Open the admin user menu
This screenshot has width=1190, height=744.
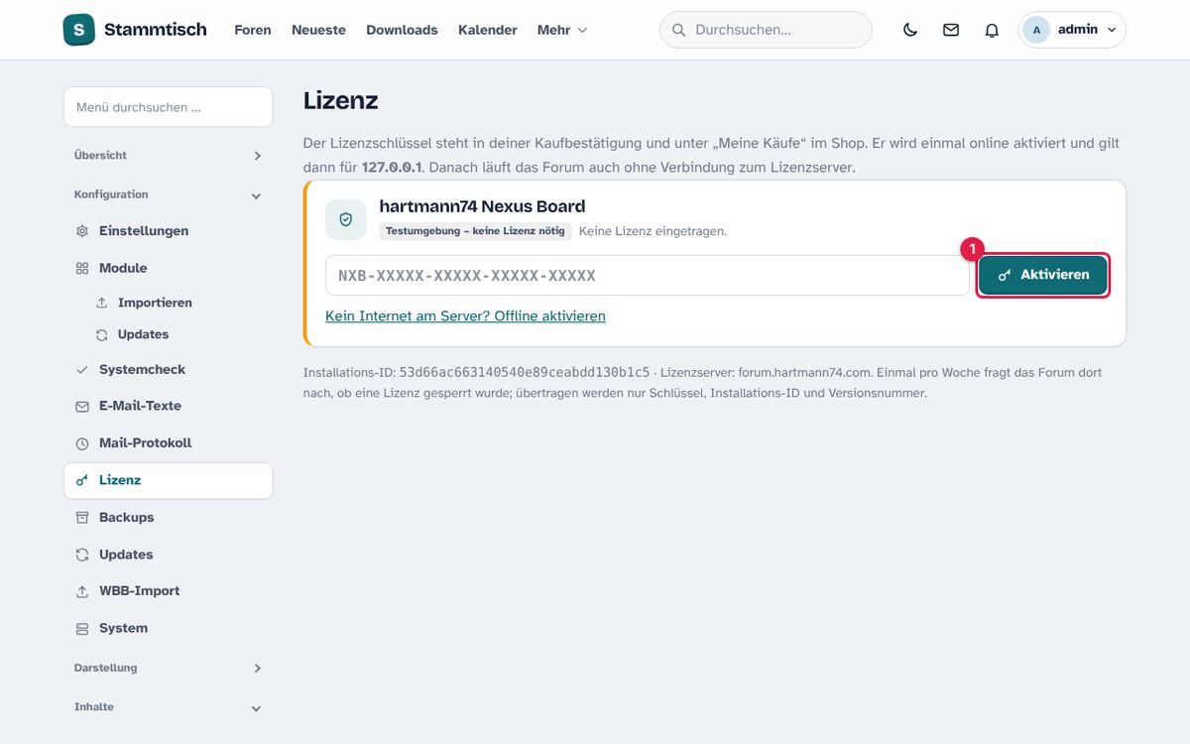coord(1072,30)
